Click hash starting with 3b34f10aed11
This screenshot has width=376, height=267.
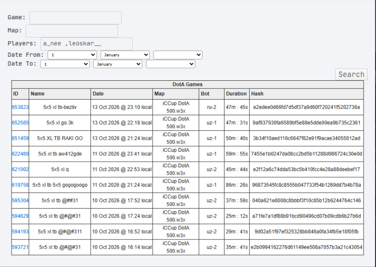pyautogui.click(x=307, y=138)
